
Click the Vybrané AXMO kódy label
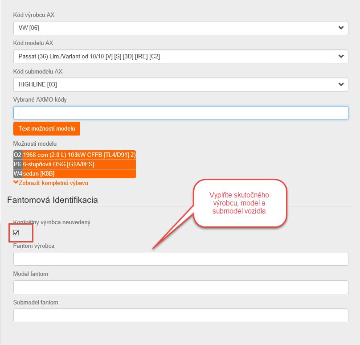(40, 100)
